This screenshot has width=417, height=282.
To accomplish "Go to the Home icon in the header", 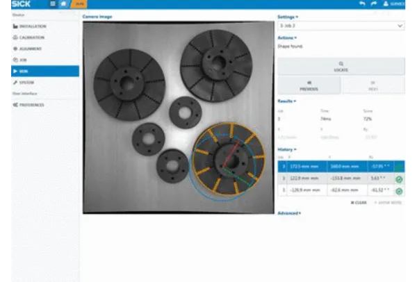I will [x=63, y=3].
